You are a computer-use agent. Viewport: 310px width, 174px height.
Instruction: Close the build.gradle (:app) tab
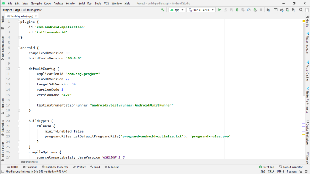tap(36, 16)
